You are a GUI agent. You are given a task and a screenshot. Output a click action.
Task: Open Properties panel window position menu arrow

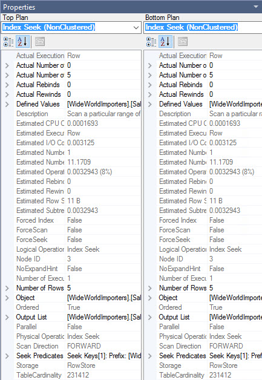pos(256,7)
